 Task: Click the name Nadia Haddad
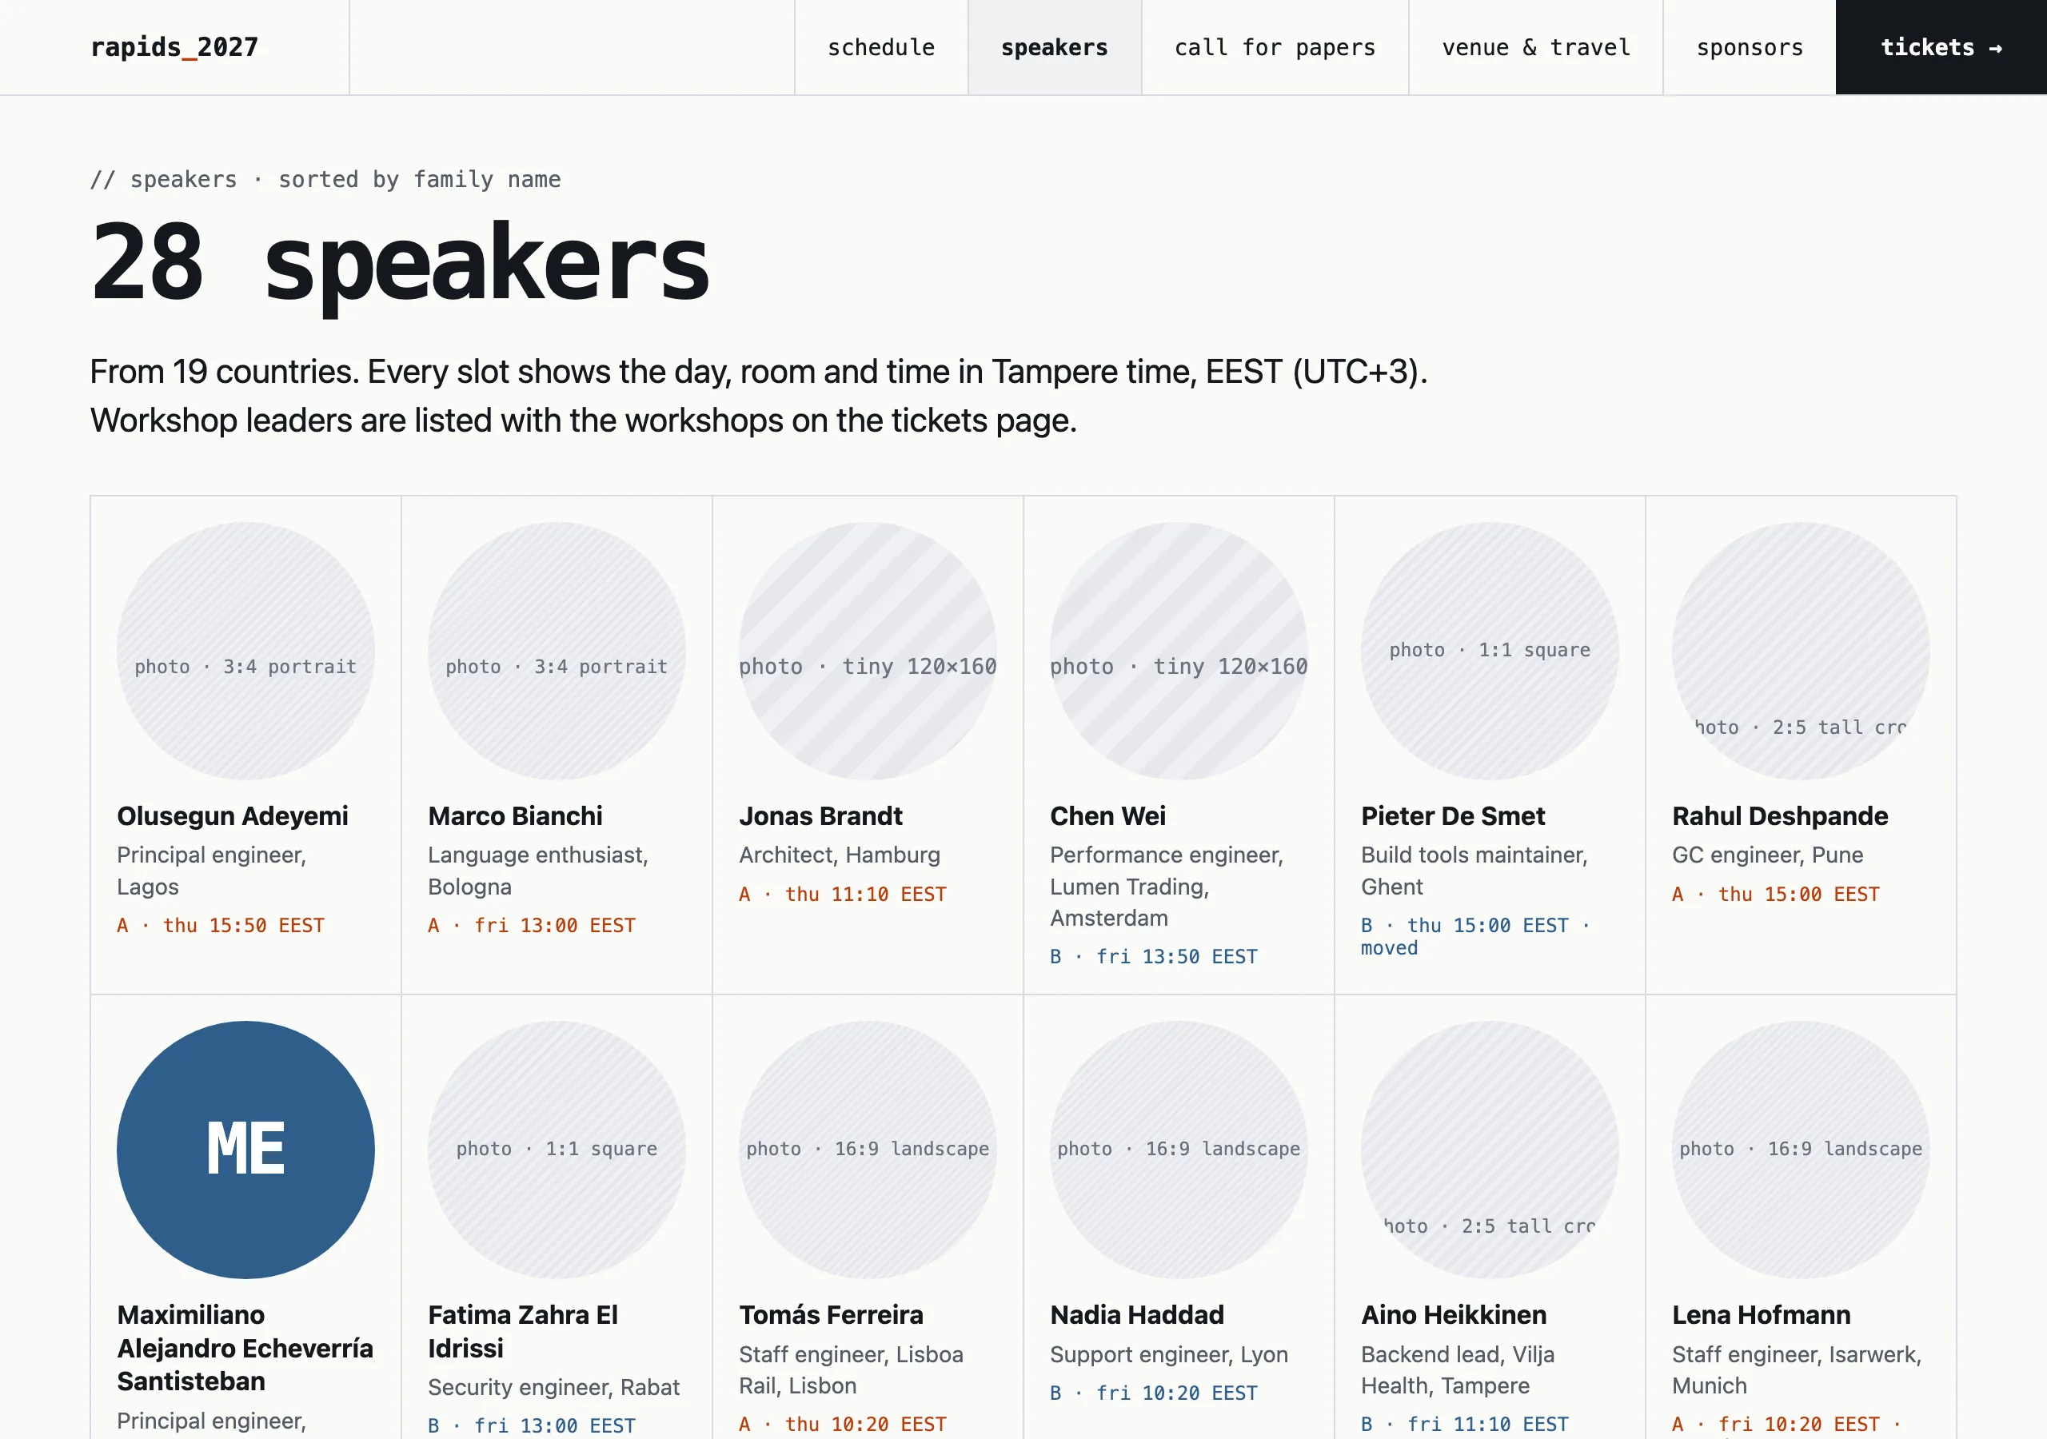tap(1137, 1314)
